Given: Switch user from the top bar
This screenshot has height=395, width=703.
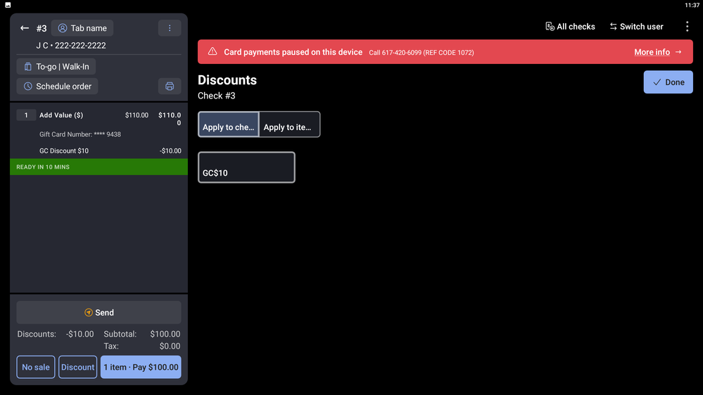Looking at the screenshot, I should point(636,27).
